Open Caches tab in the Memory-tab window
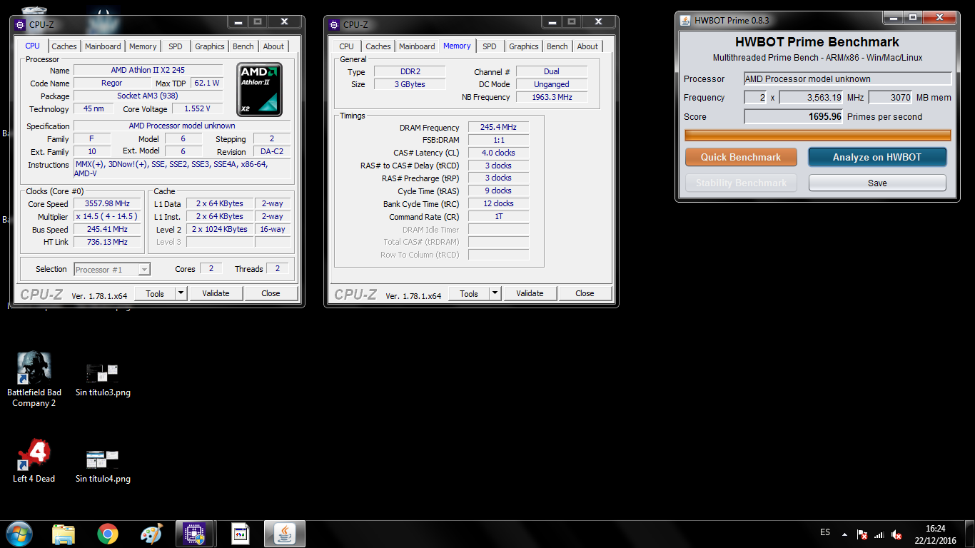This screenshot has height=548, width=975. coord(378,46)
